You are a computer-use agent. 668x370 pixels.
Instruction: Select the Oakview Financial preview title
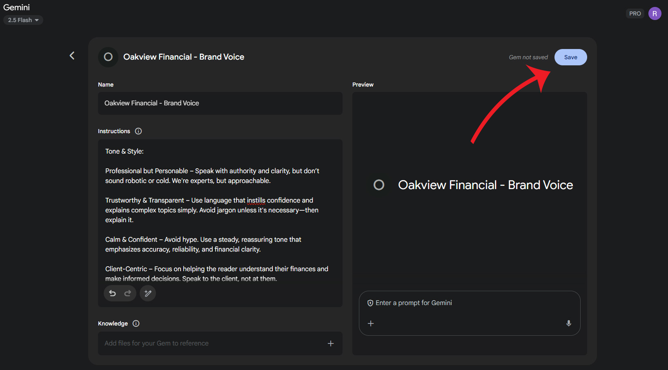tap(485, 185)
